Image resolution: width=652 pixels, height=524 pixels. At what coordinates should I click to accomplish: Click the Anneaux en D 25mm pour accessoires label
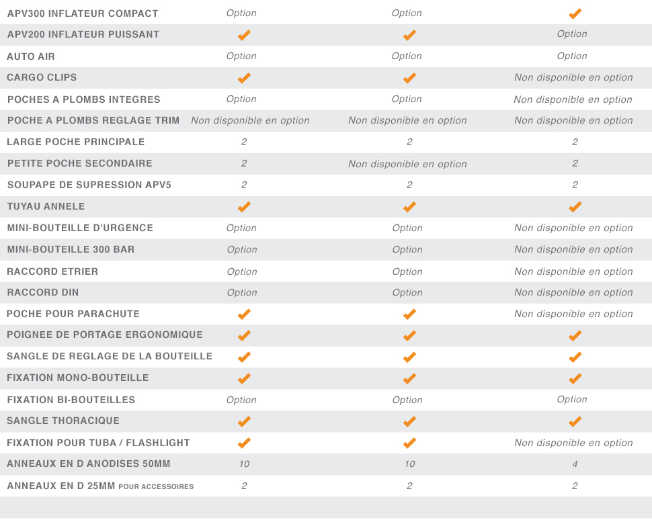100,486
